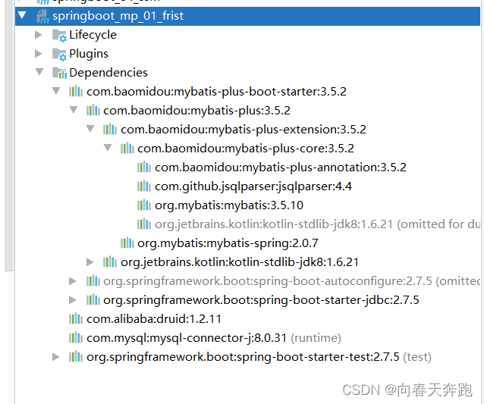Select com.baomidou:mybatis-plus-core:3.5.2 text
The width and height of the screenshot is (484, 404).
(246, 149)
